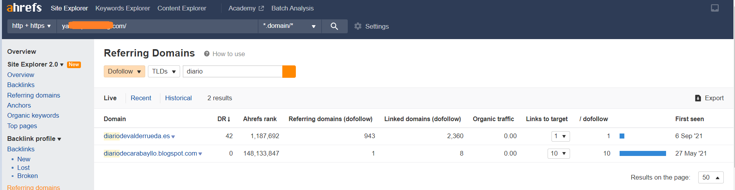The height and width of the screenshot is (190, 735).
Task: Click the domain URL input field
Action: [157, 26]
